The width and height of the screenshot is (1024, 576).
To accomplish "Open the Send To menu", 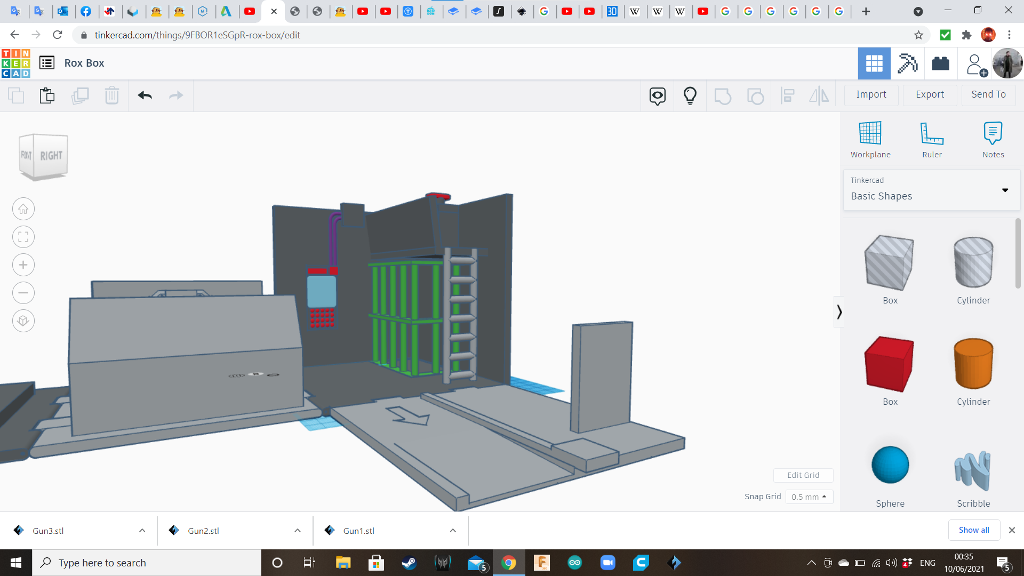I will pos(988,94).
